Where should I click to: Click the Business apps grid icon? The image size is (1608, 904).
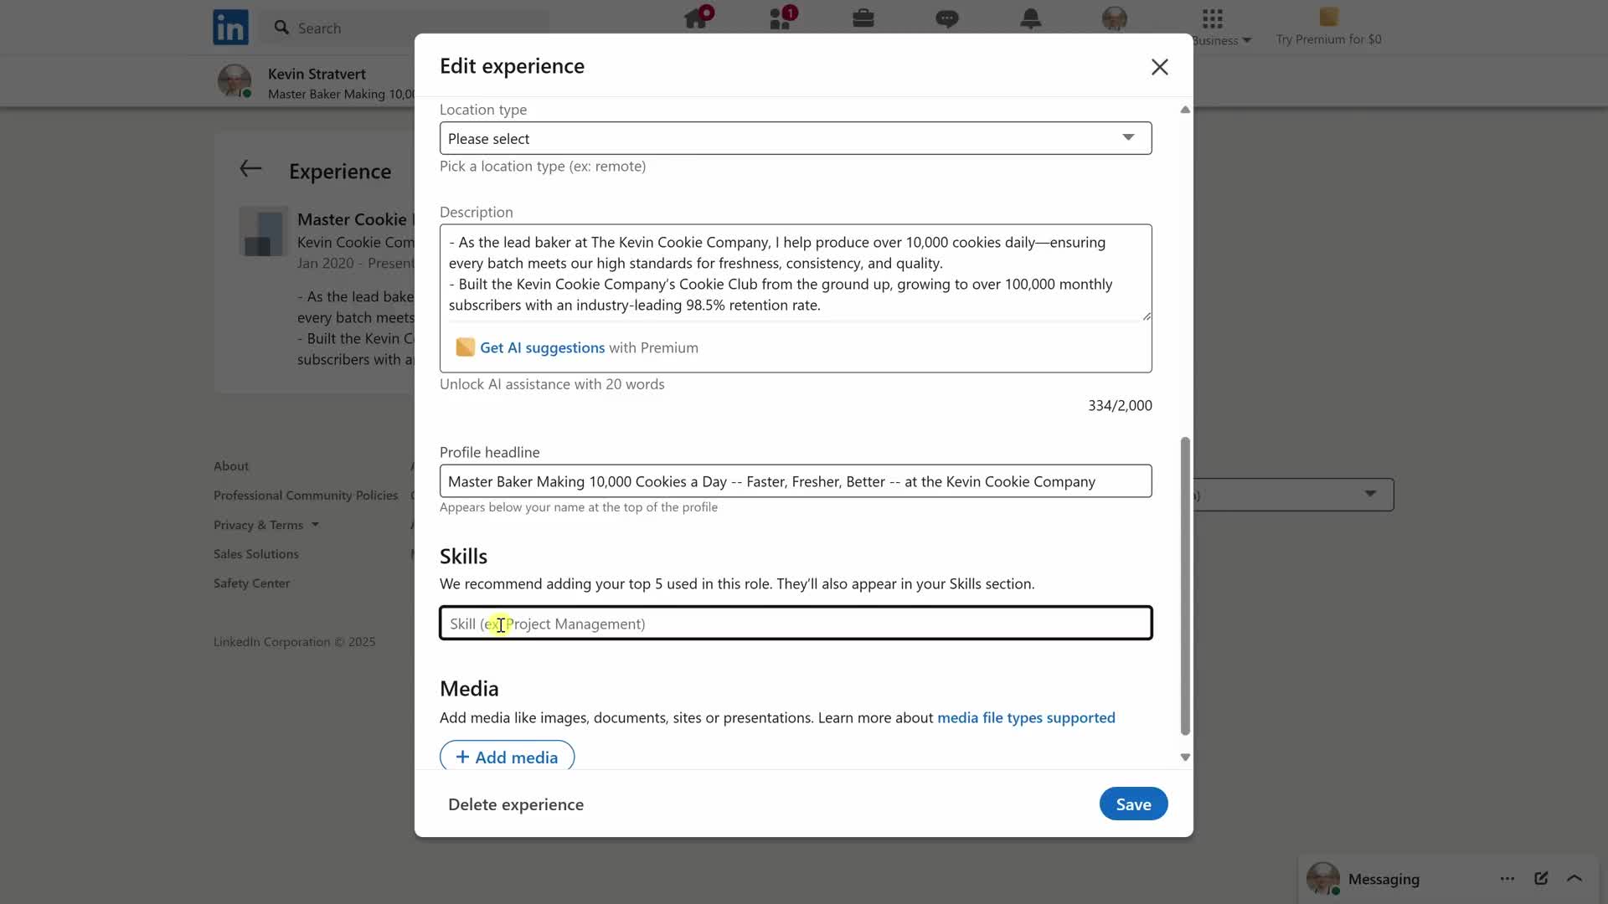click(x=1213, y=18)
